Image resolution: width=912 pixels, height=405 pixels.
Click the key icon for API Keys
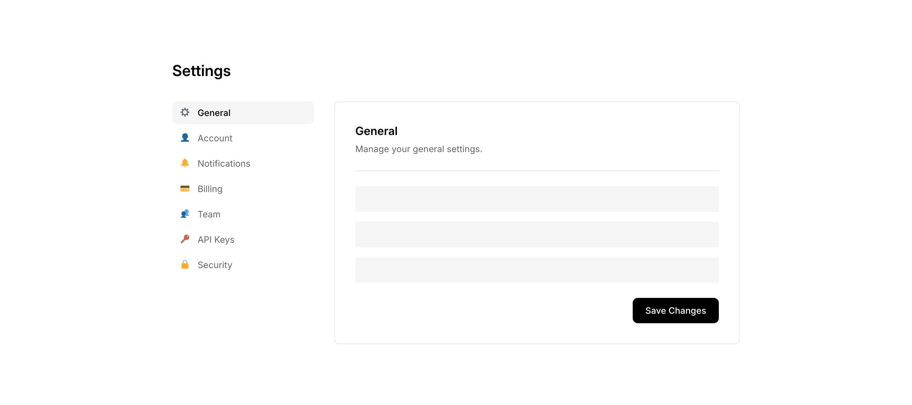pos(185,239)
